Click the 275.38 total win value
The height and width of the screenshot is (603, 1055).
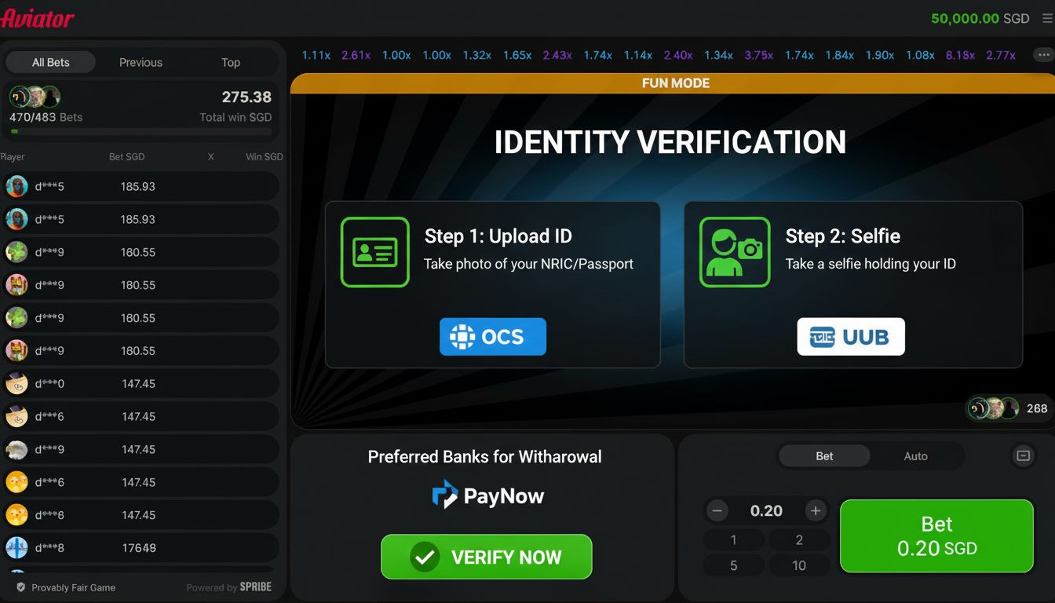246,97
